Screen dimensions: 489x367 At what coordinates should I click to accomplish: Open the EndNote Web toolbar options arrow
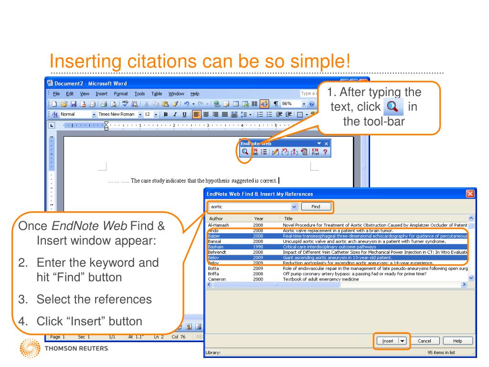click(x=319, y=143)
